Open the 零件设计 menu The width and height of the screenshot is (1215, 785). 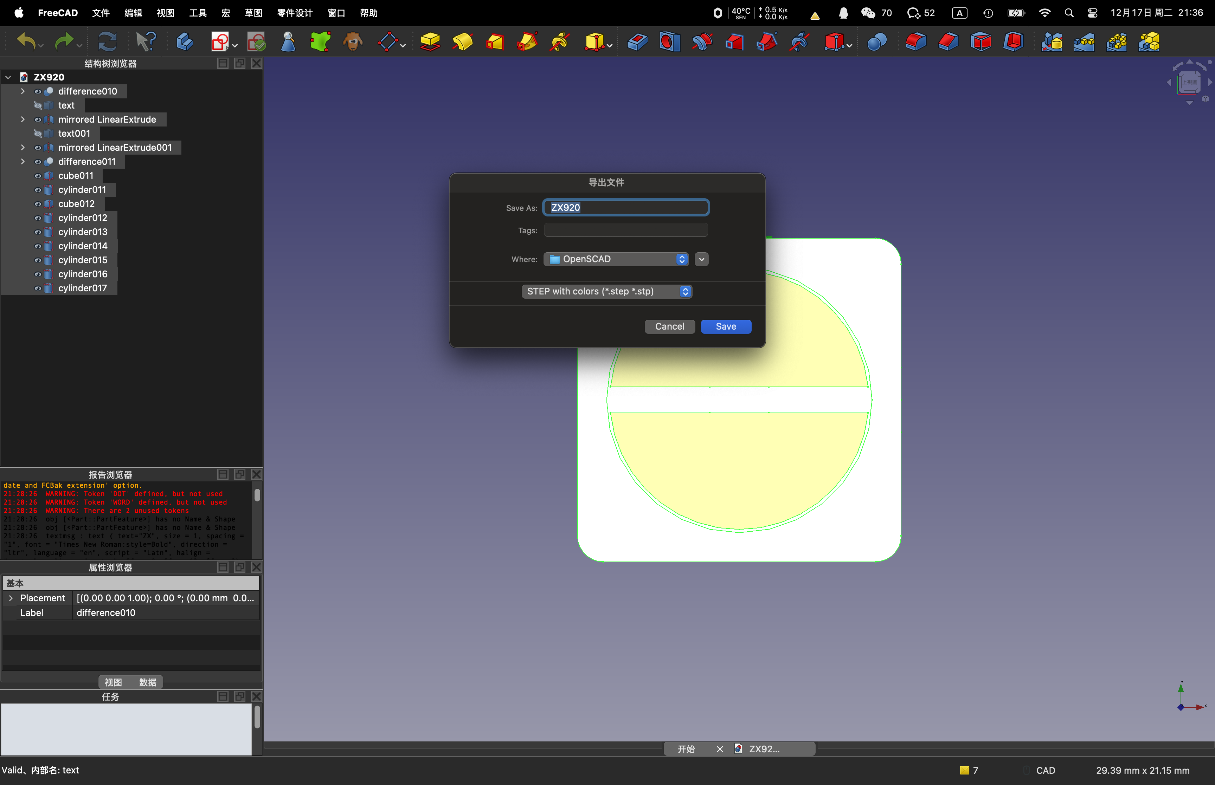coord(295,13)
